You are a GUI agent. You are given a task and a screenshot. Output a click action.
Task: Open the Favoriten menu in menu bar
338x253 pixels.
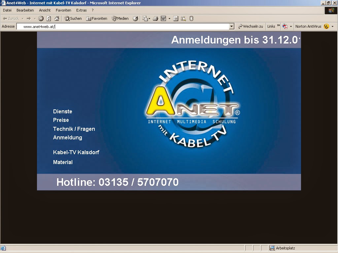[63, 10]
